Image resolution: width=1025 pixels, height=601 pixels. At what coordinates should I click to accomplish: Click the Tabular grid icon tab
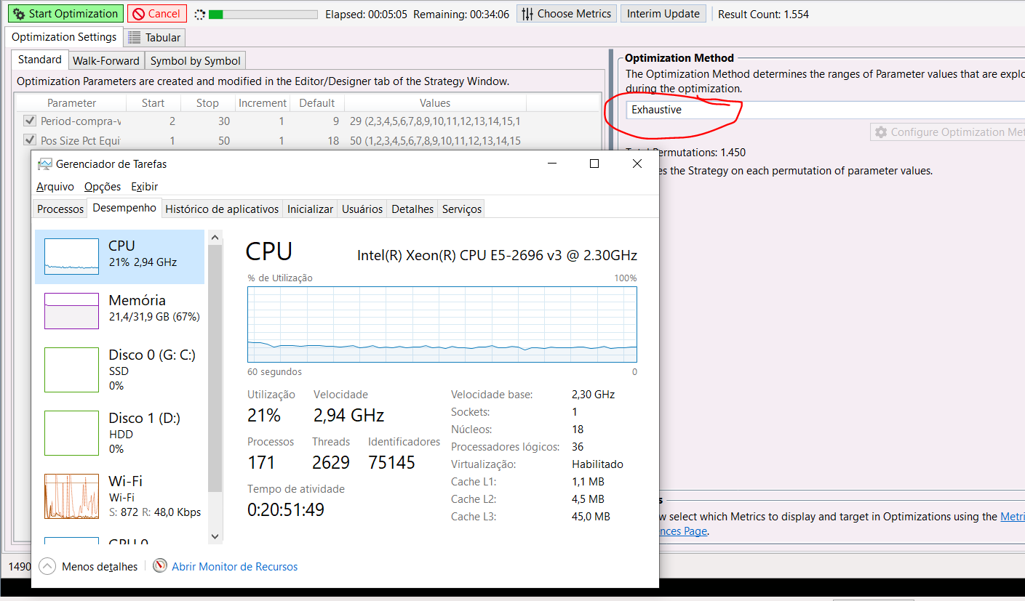135,38
